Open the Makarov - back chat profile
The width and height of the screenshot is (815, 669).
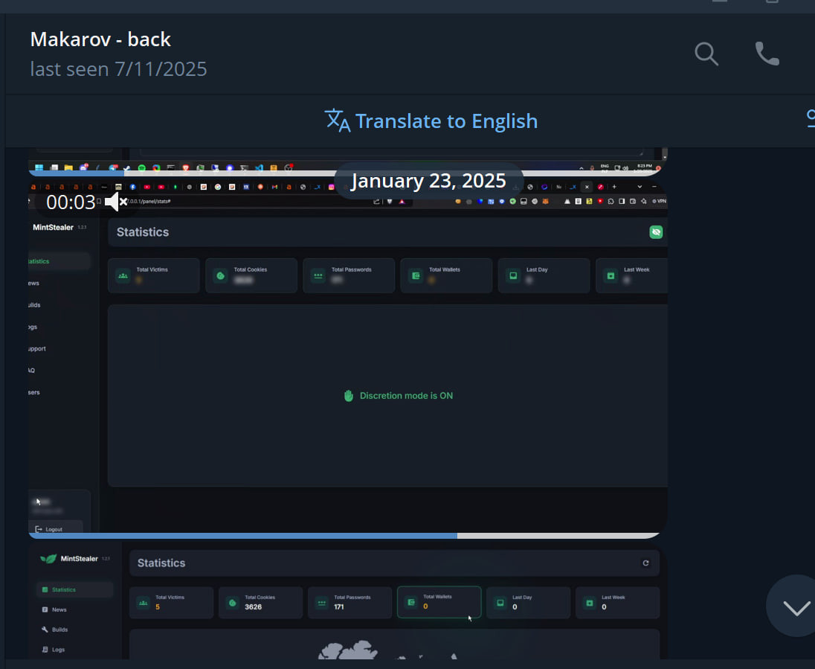pos(100,39)
